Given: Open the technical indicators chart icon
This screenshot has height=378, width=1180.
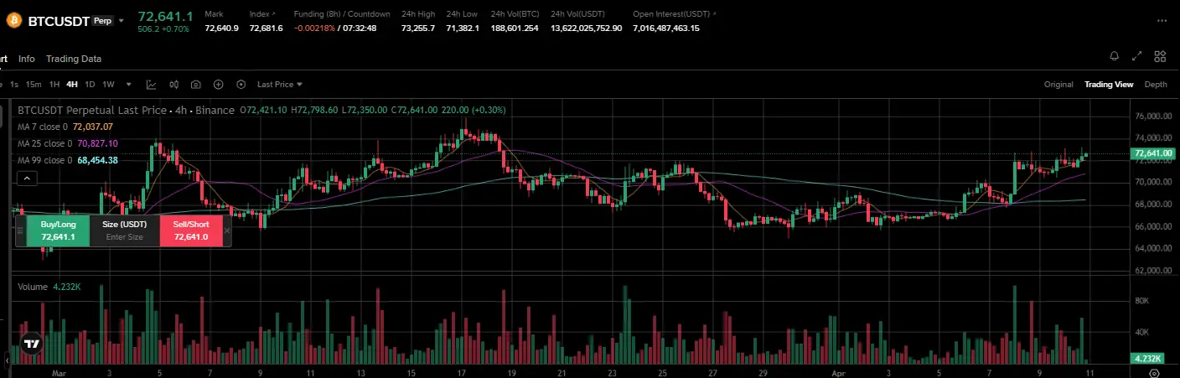Looking at the screenshot, I should coord(152,85).
